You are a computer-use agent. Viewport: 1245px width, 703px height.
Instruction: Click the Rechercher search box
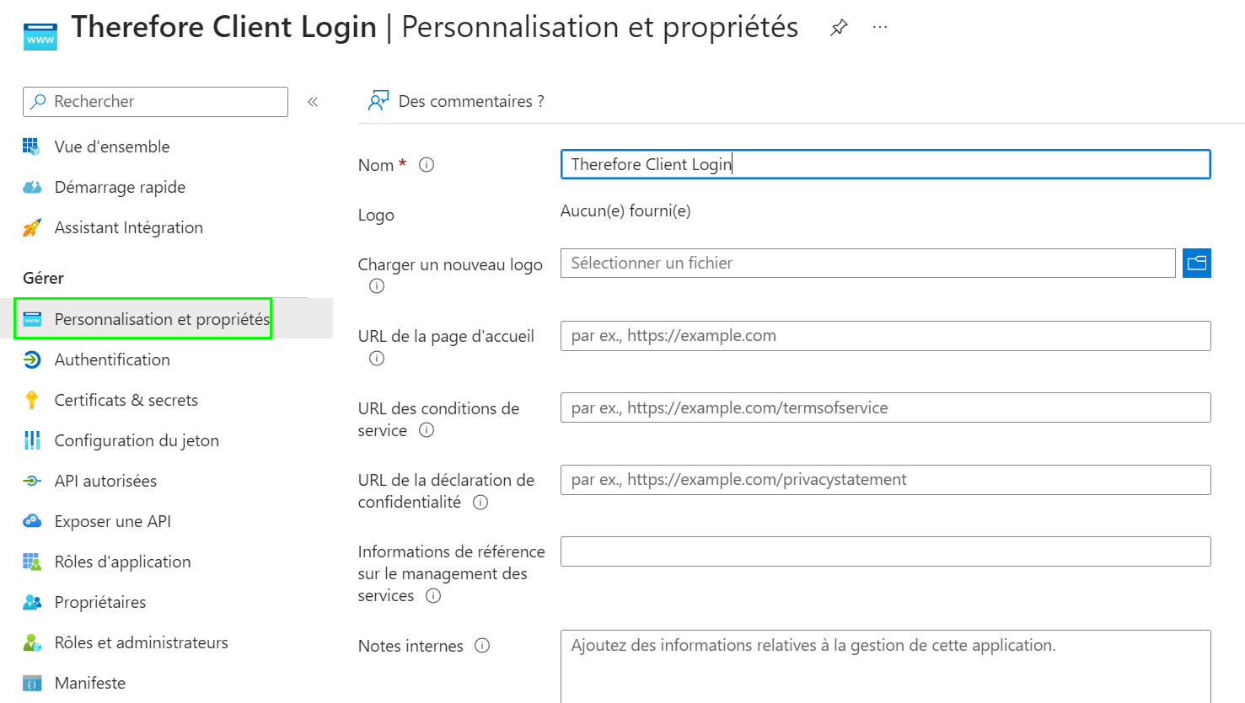(155, 102)
